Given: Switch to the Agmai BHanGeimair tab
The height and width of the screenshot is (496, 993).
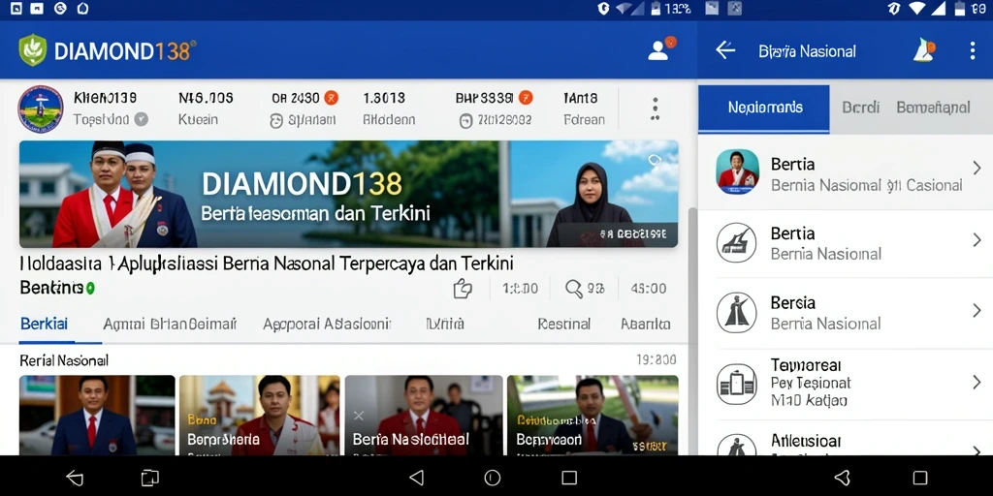Looking at the screenshot, I should click(170, 324).
